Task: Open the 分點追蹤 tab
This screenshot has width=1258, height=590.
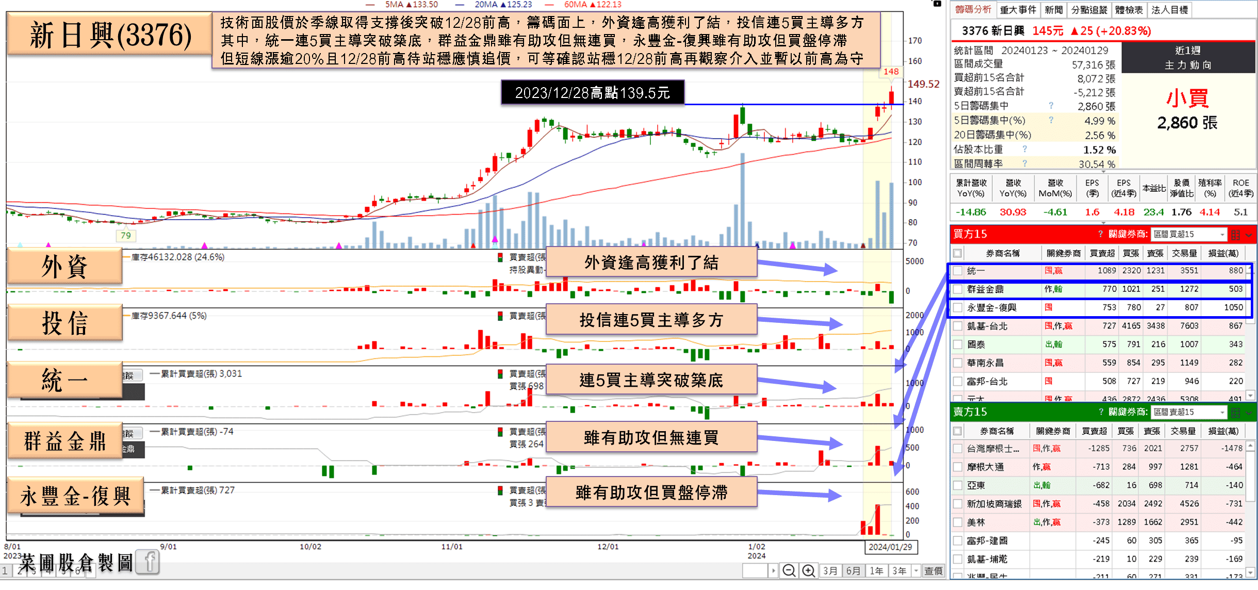Action: pos(1089,9)
